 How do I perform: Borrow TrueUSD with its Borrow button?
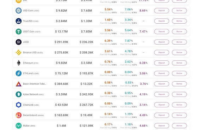pyautogui.click(x=179, y=21)
